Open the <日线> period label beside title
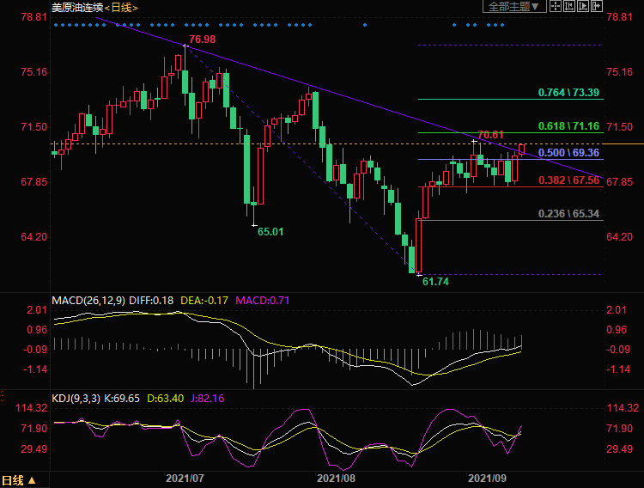The height and width of the screenshot is (488, 644). 120,7
